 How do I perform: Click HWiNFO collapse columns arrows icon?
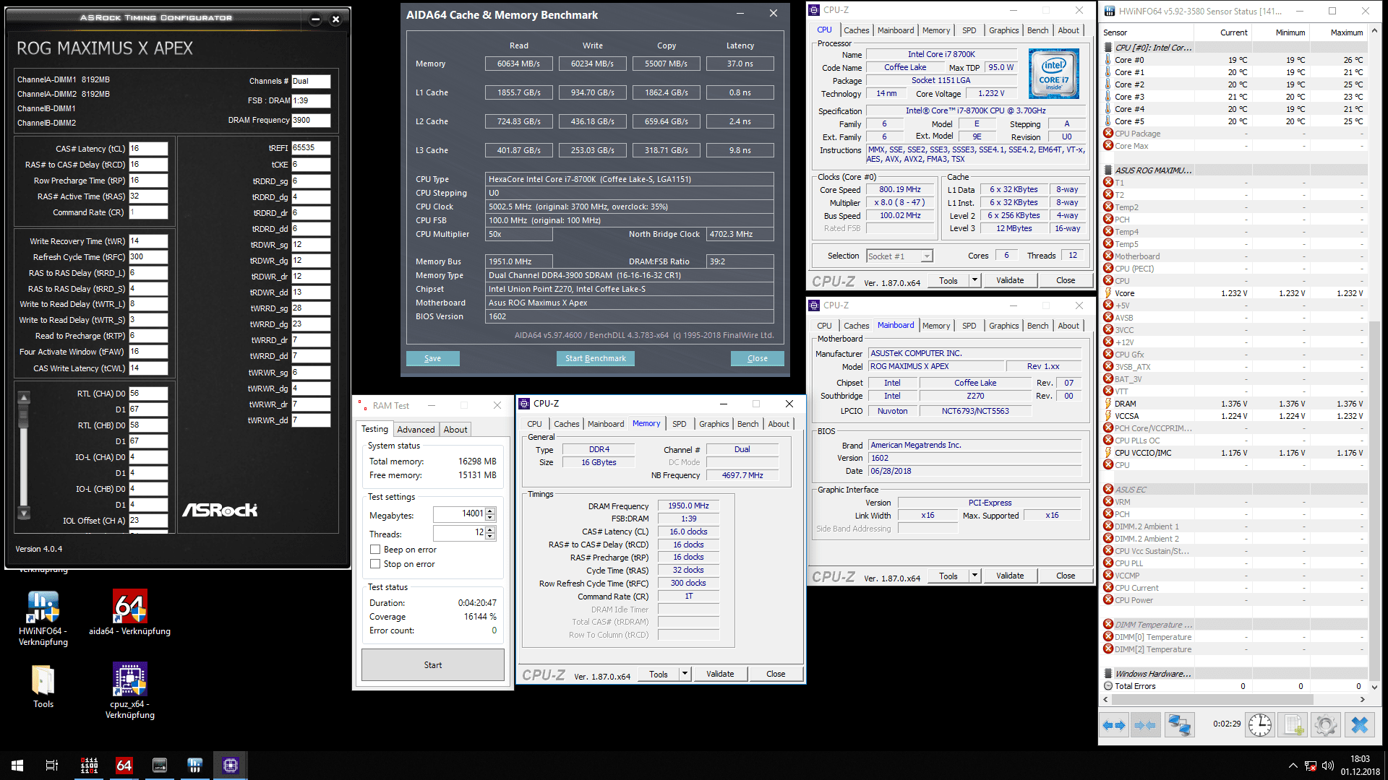1144,724
